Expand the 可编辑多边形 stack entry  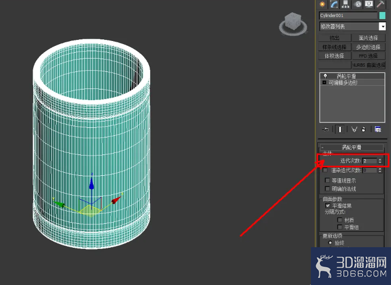324,83
